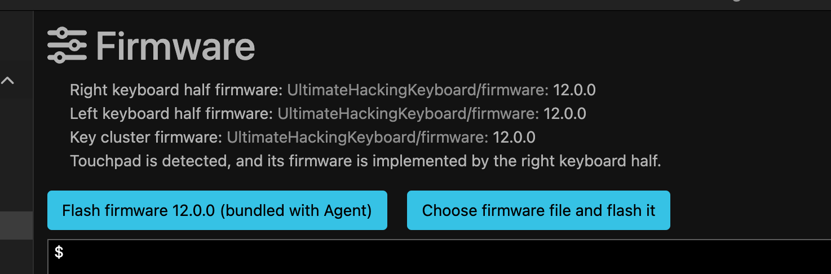Click Choose firmware file and flash it
Viewport: 831px width, 274px height.
click(538, 210)
